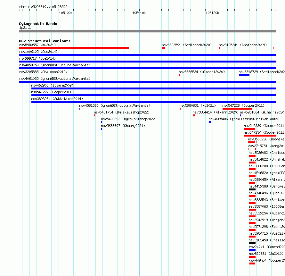The width and height of the screenshot is (285, 276).
Task: Click nsv4439388 variant label
Action: 267,186
